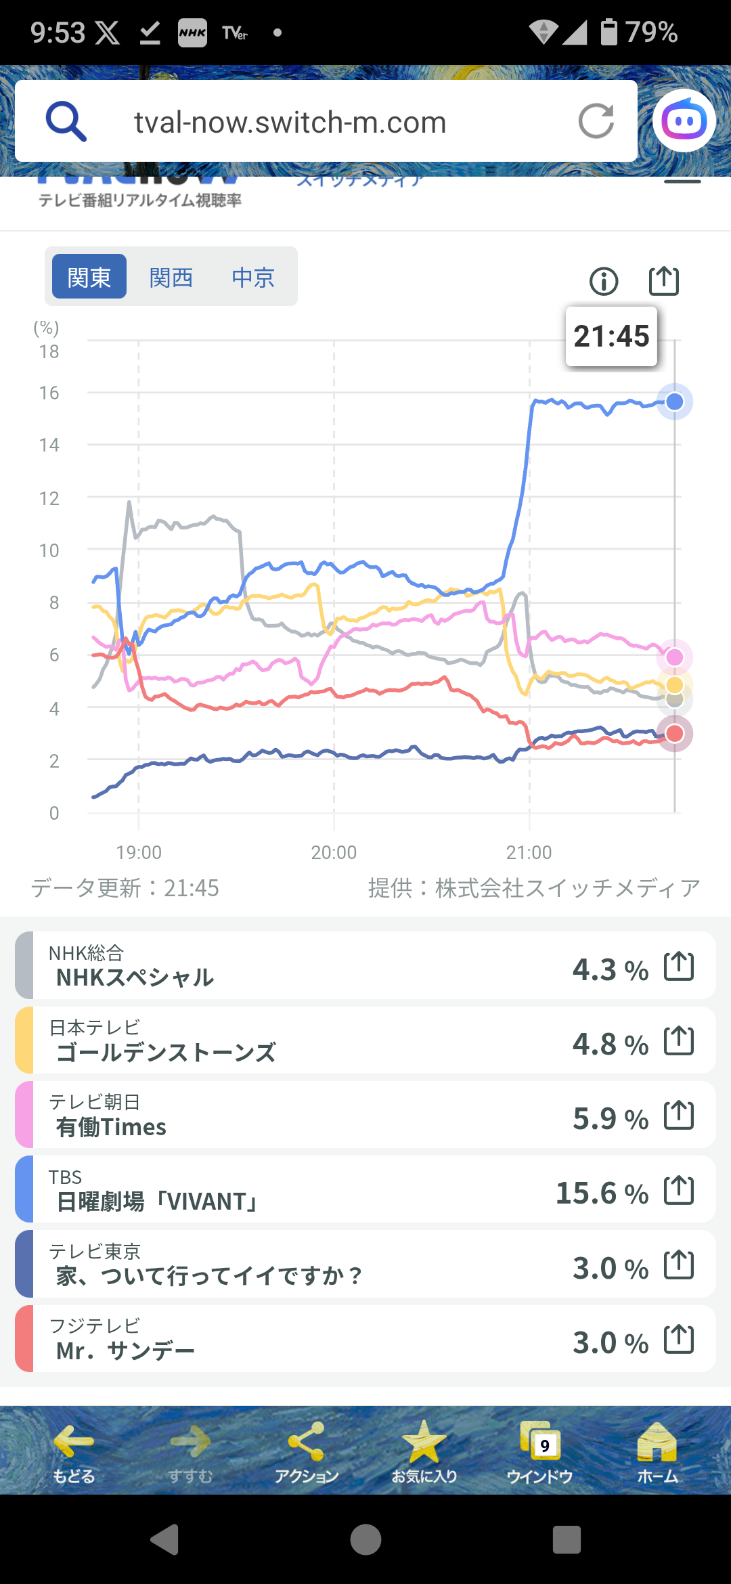Screen dimensions: 731x1584
Task: Share the Mr. サンデー rating
Action: [x=679, y=1339]
